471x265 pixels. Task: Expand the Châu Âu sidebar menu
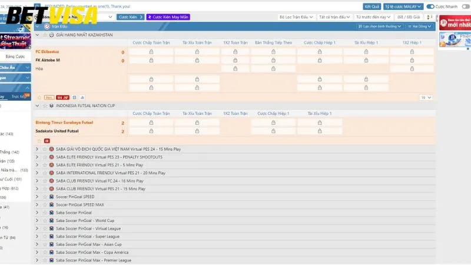pyautogui.click(x=15, y=68)
